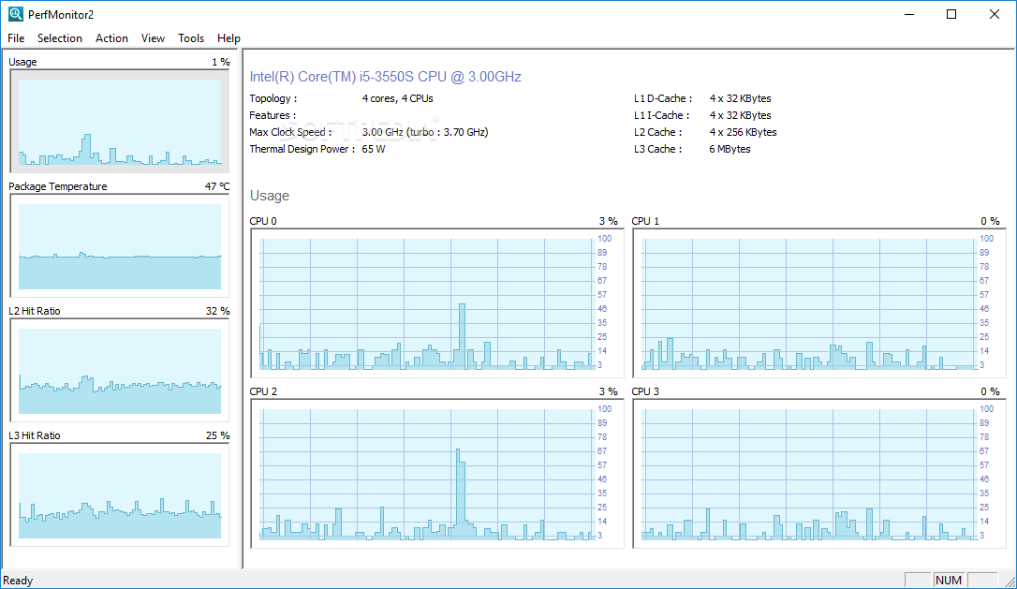Click the CPU 2 usage graph
The height and width of the screenshot is (589, 1017).
[x=436, y=474]
